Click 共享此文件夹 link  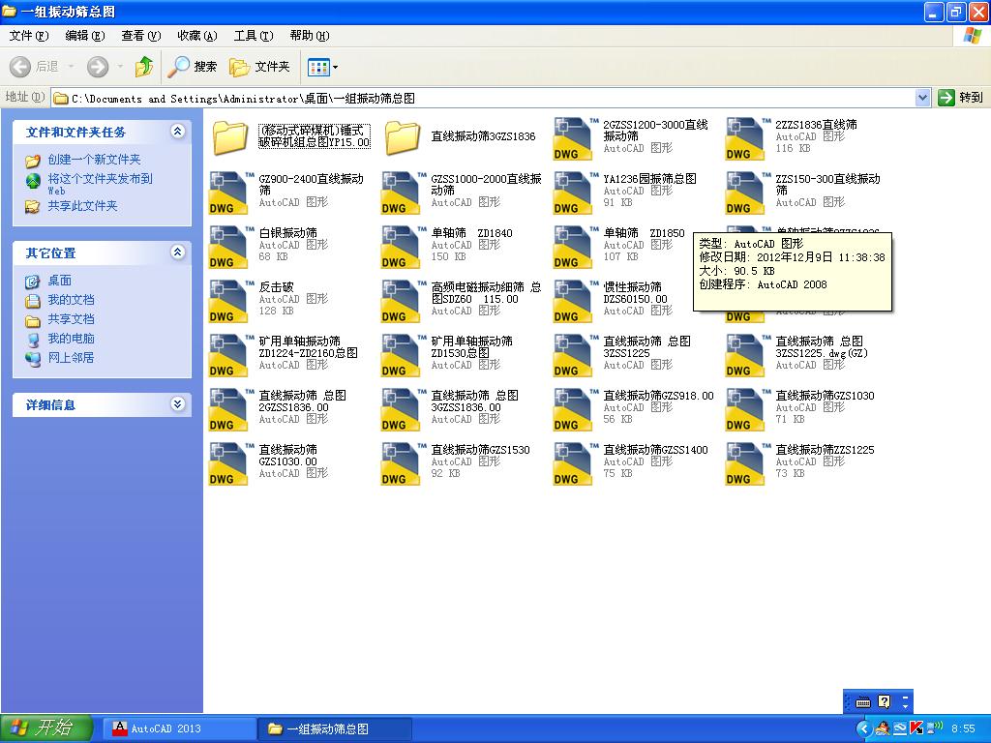[83, 206]
